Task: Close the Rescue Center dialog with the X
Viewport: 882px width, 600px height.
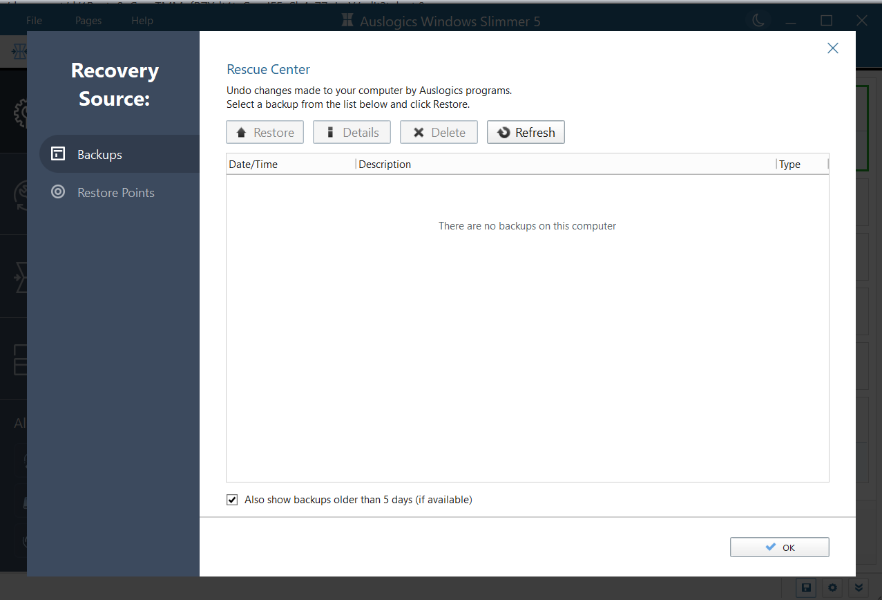Action: [833, 48]
